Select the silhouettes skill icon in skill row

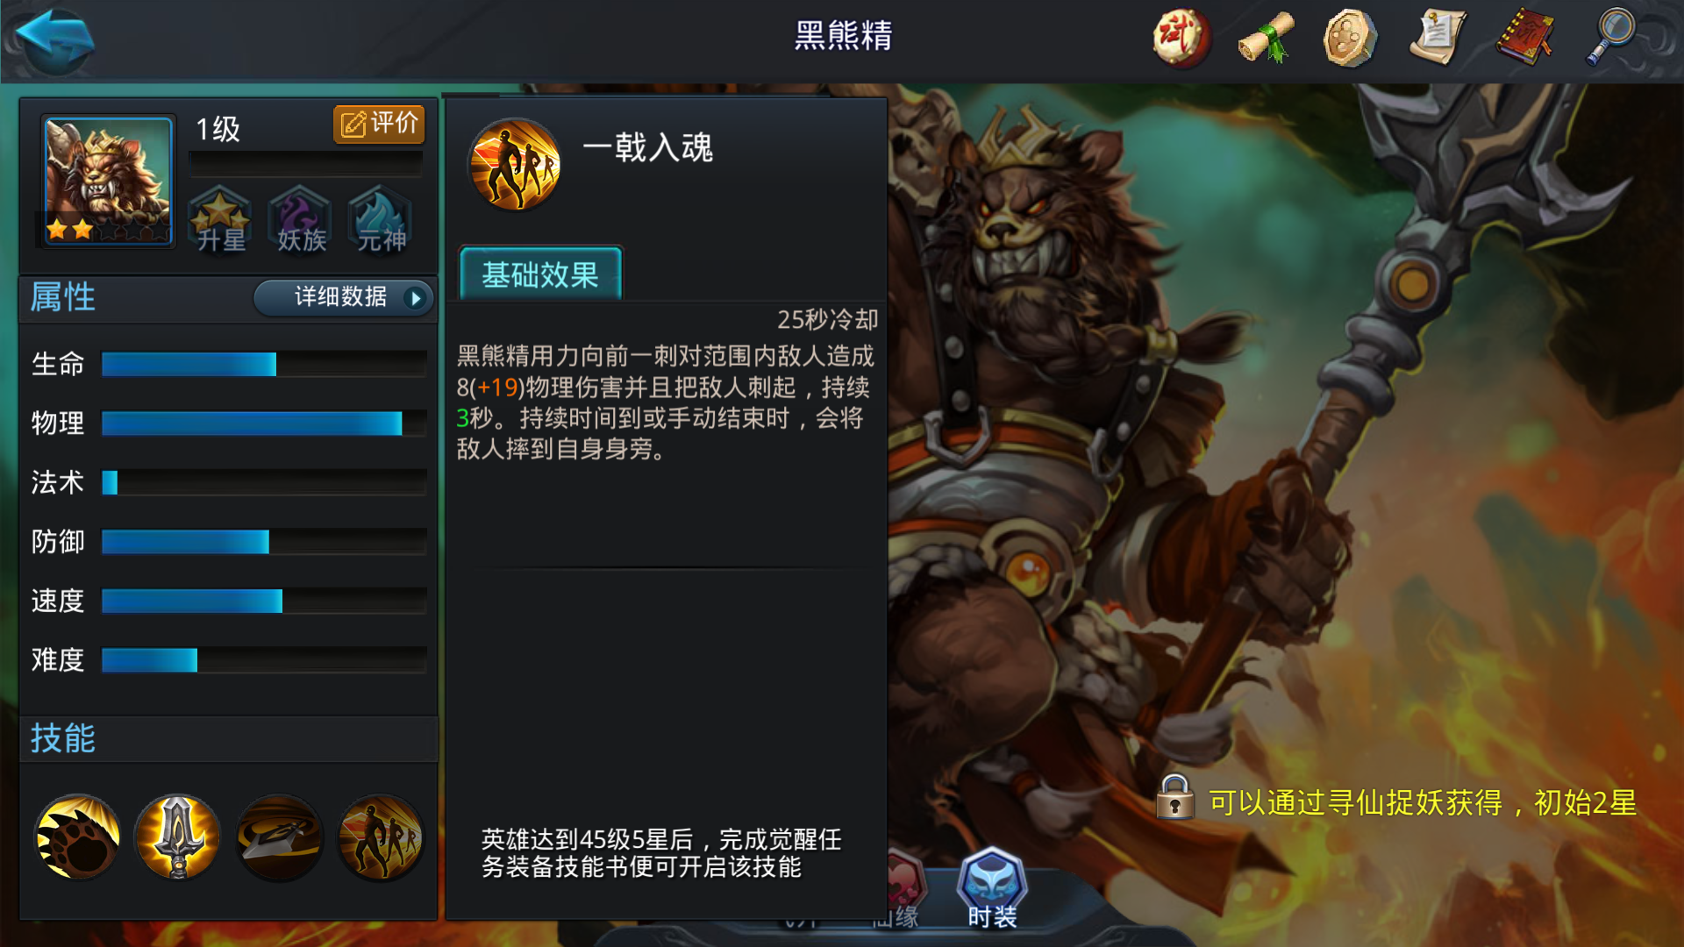381,837
